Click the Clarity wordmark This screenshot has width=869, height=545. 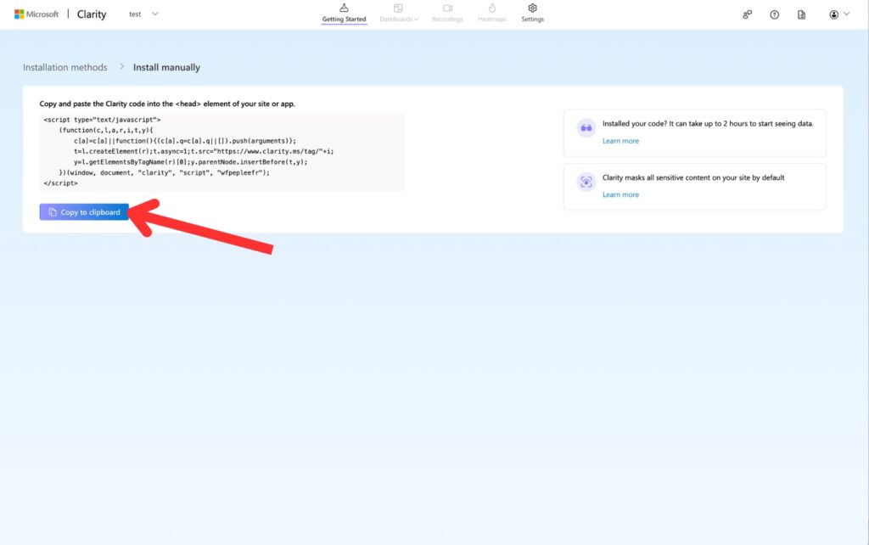tap(91, 14)
